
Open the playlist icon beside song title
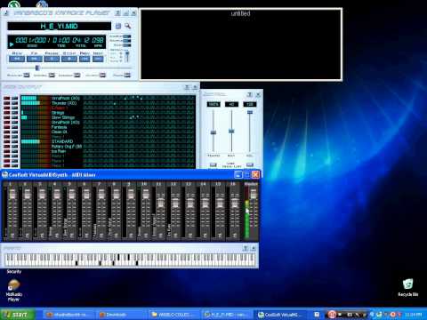coord(118,26)
